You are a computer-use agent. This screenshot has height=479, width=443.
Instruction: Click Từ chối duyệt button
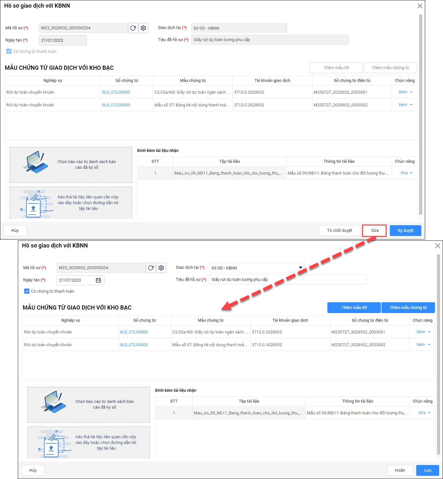(x=339, y=231)
